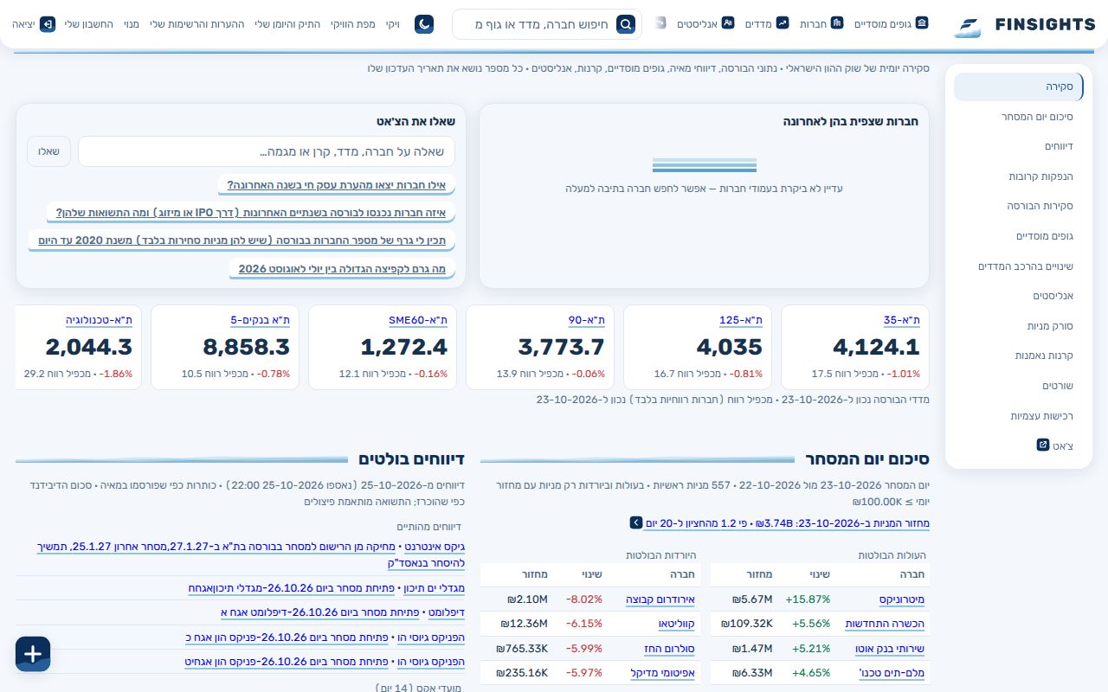Go to דיווחים in the sidebar

tap(1019, 146)
